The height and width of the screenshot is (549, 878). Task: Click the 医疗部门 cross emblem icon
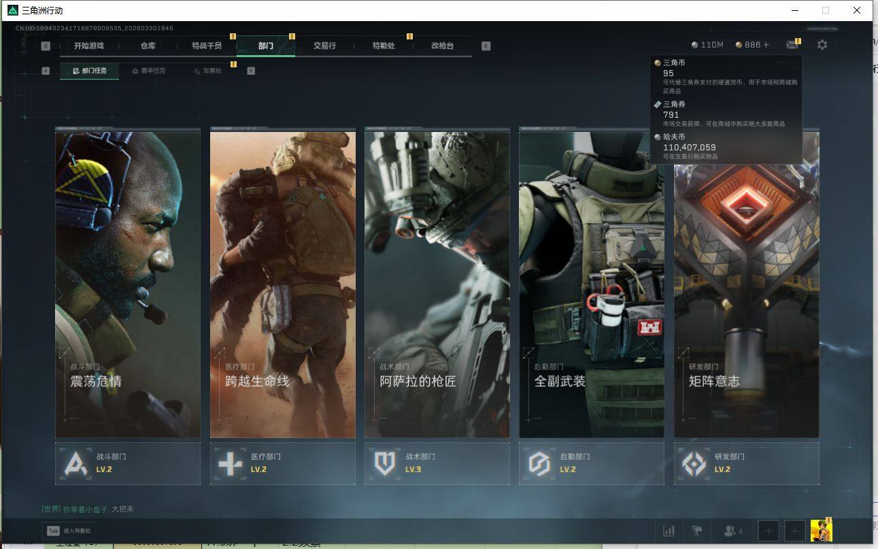(229, 463)
